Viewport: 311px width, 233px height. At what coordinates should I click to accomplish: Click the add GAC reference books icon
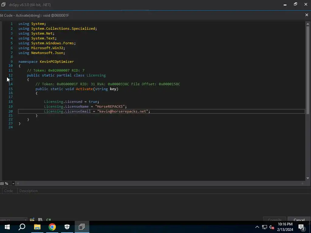(40, 220)
